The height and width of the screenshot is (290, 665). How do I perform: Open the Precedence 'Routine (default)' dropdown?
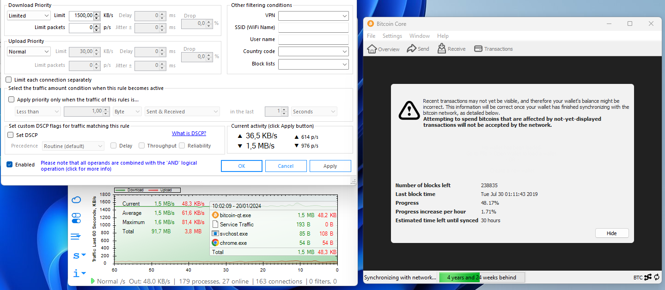point(73,146)
